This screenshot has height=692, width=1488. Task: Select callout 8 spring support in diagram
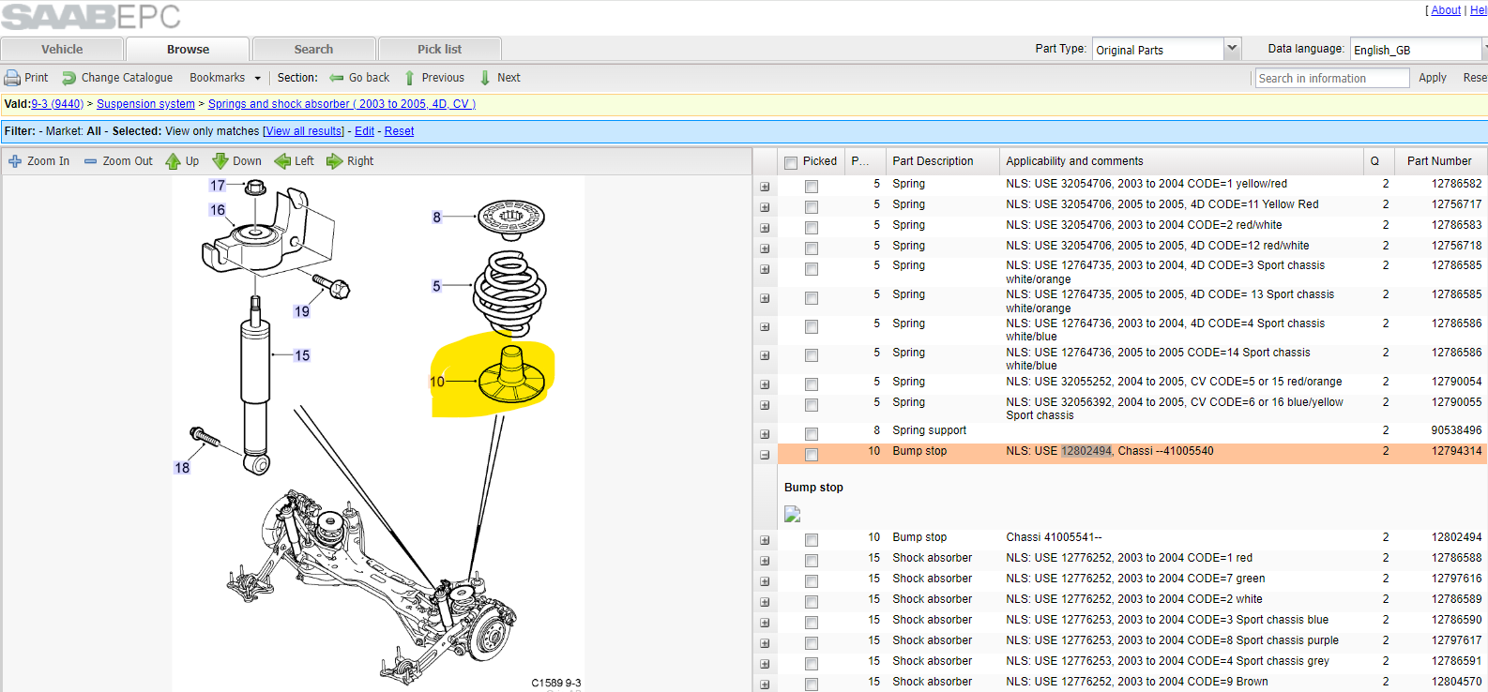[x=436, y=218]
